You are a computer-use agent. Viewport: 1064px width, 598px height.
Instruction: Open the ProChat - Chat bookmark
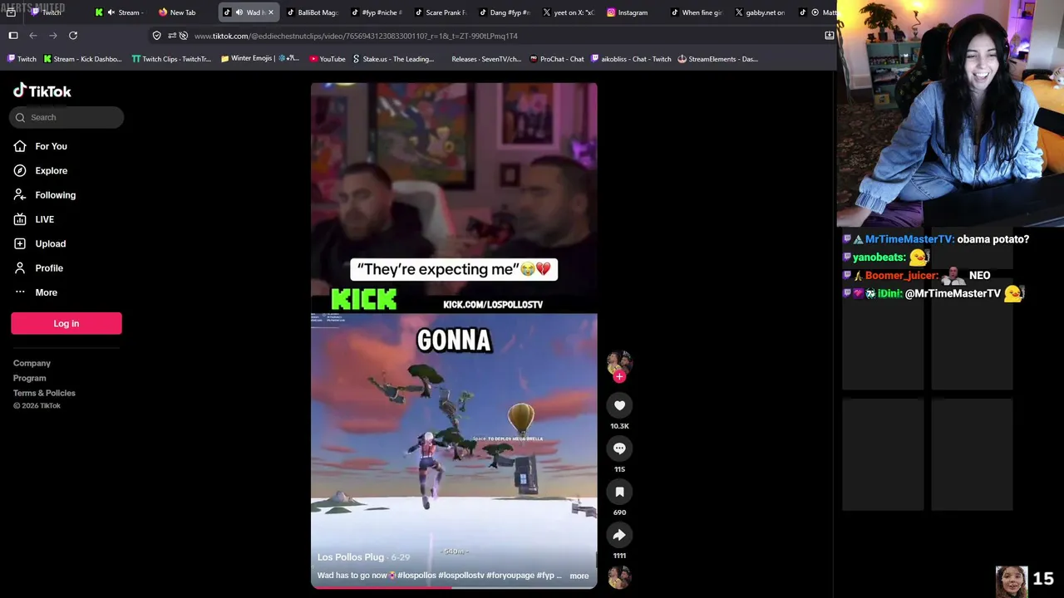click(x=557, y=59)
